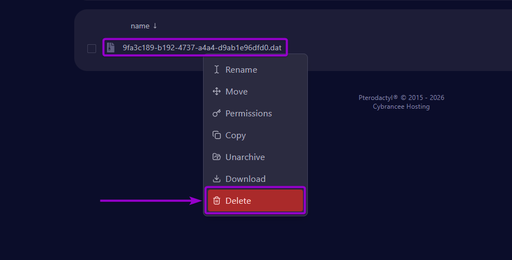Screen dimensions: 512x260
Task: Open the 9fa3c189 .dat file name
Action: click(202, 48)
